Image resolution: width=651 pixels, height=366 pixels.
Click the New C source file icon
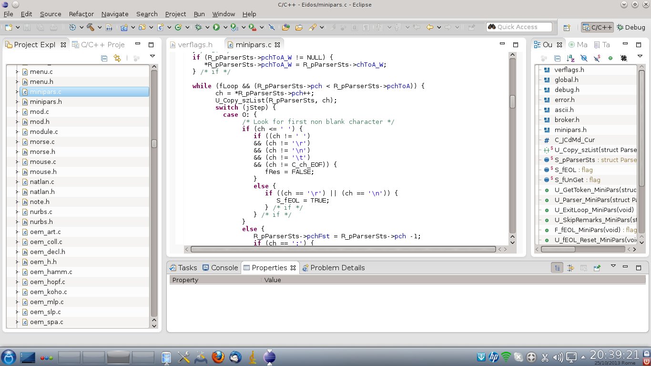click(161, 27)
